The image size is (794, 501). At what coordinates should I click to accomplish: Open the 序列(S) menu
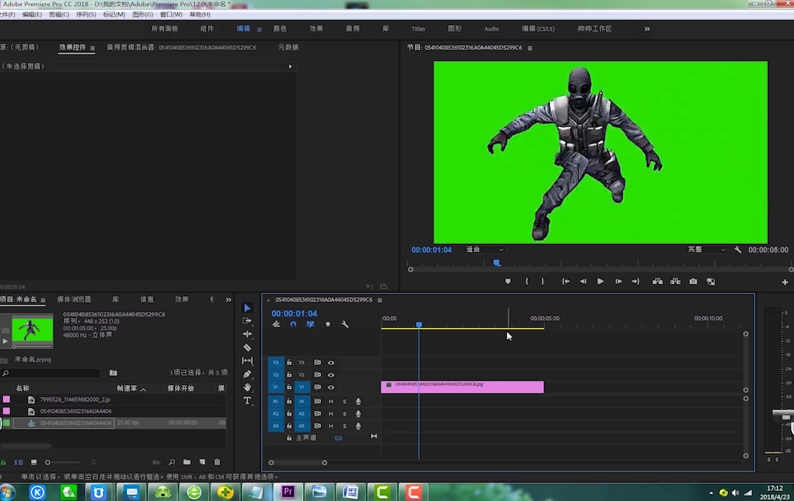point(86,14)
